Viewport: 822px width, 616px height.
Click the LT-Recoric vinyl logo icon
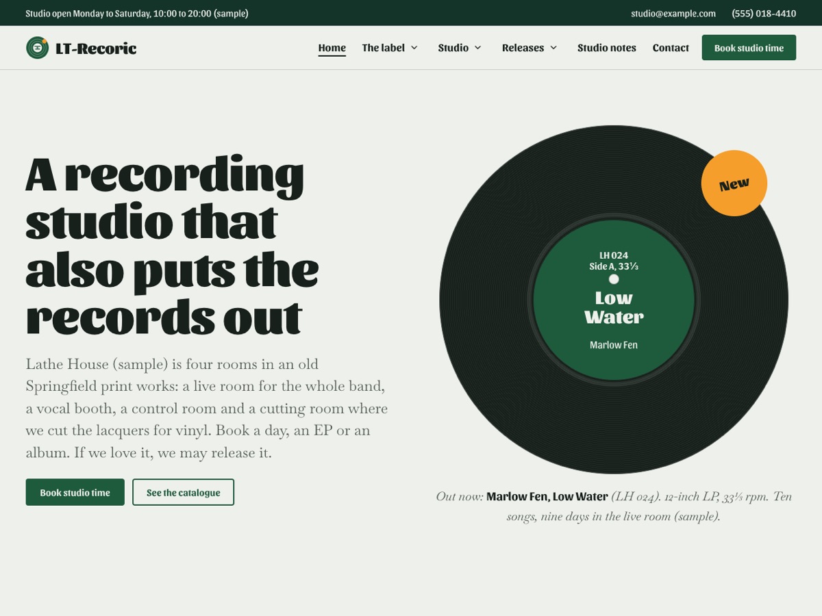click(37, 48)
